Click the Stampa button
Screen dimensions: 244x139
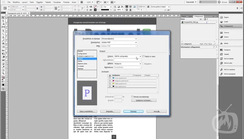pyautogui.click(x=133, y=111)
